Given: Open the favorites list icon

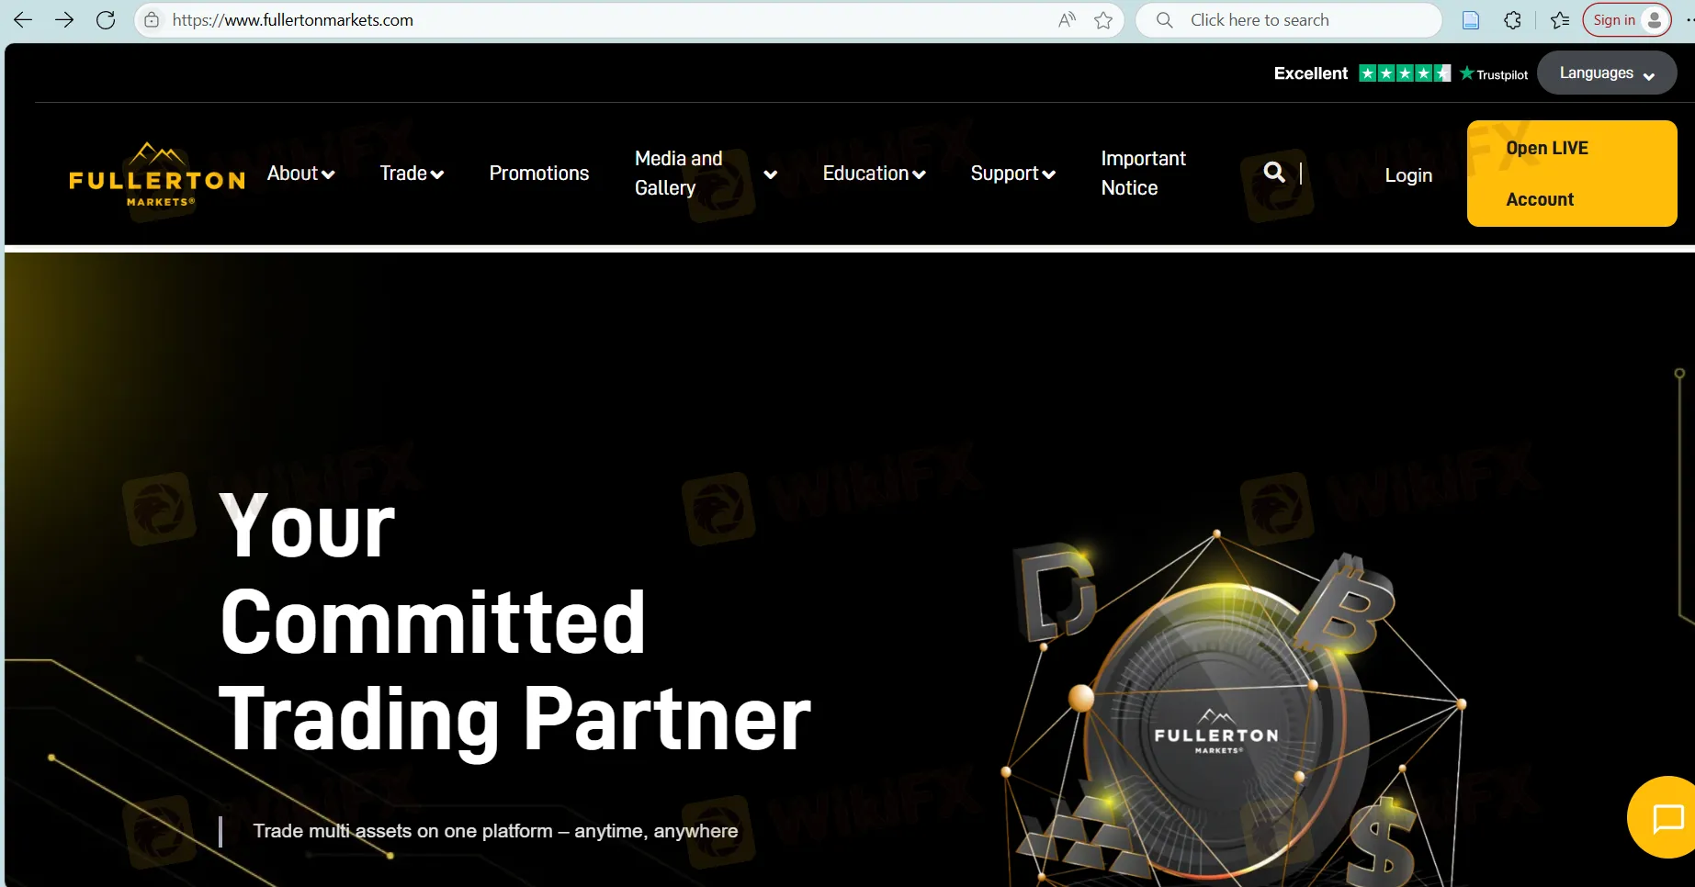Looking at the screenshot, I should pyautogui.click(x=1559, y=20).
